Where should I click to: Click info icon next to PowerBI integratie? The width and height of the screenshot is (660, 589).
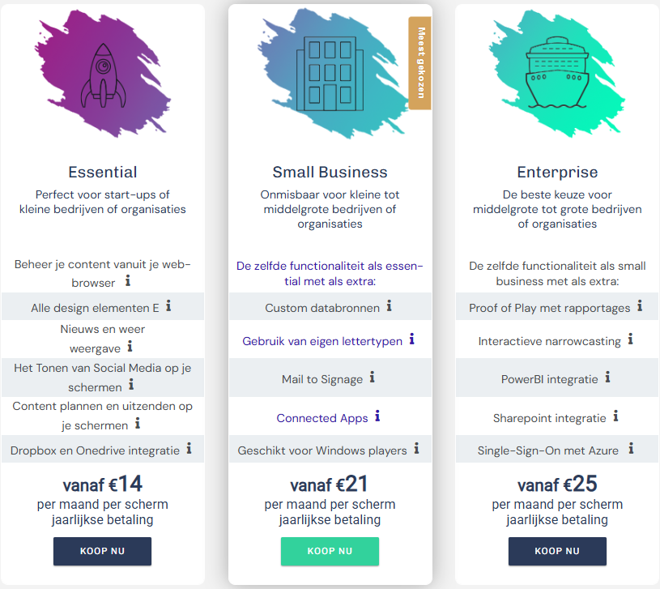[x=607, y=377]
